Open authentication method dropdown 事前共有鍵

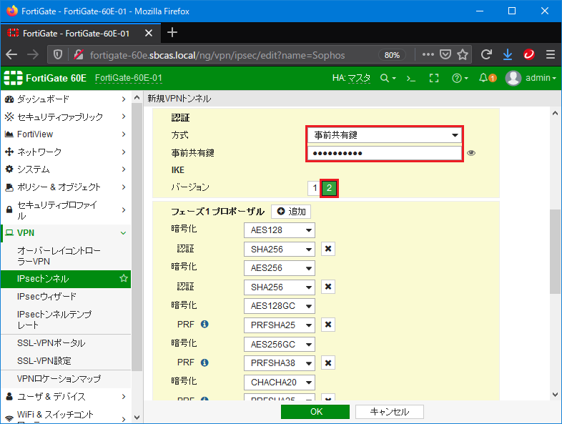click(x=385, y=135)
